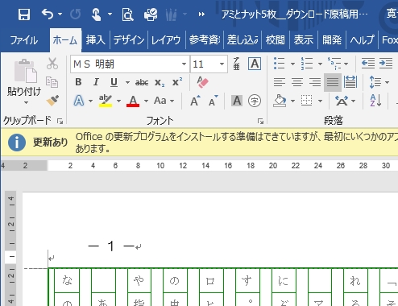Open the 参考資料 tab
This screenshot has width=398, height=306.
coord(205,40)
